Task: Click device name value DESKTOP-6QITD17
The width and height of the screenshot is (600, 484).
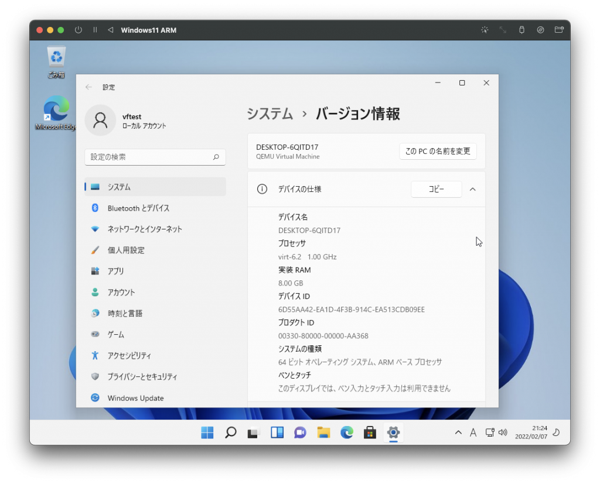Action: (309, 231)
